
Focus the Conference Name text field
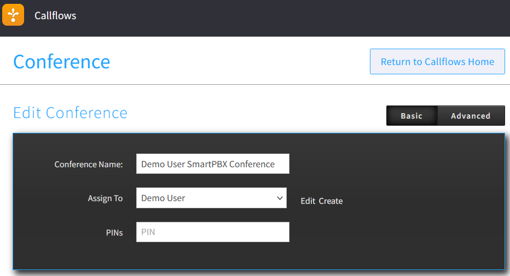tap(212, 164)
